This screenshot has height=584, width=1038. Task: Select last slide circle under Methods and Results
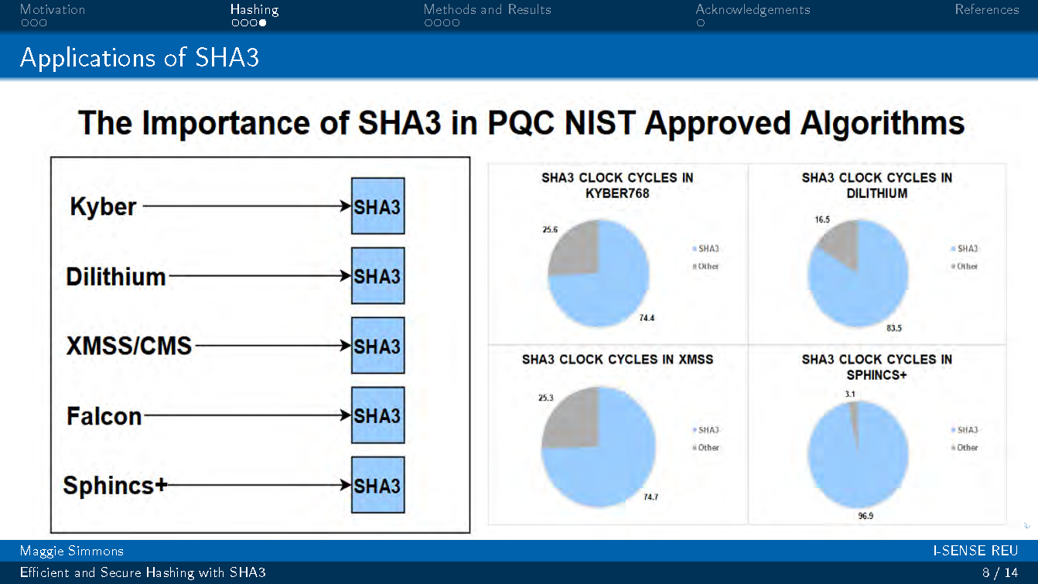(456, 23)
